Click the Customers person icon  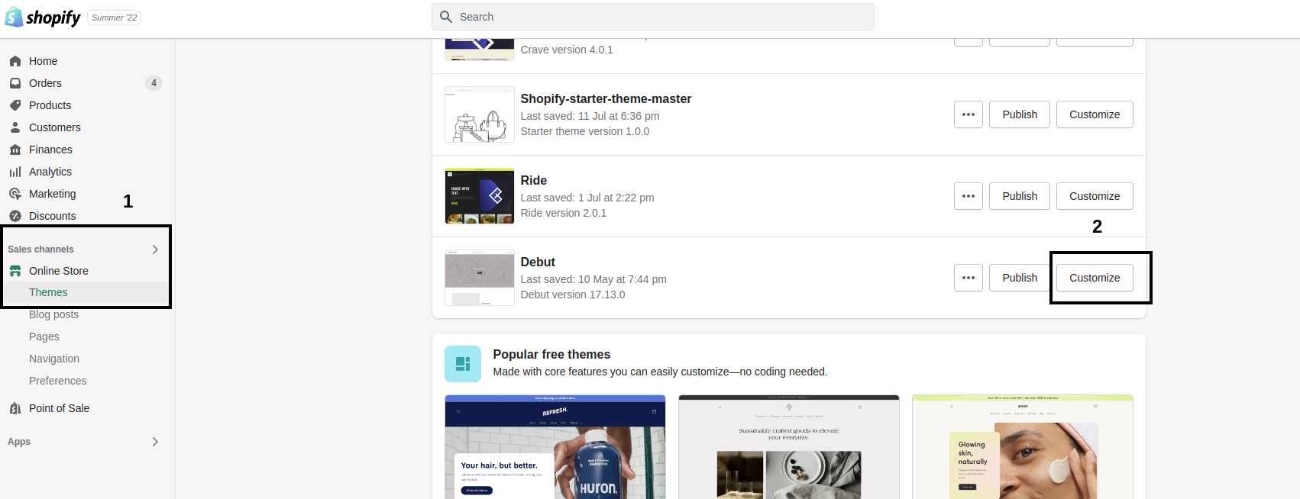click(x=15, y=127)
